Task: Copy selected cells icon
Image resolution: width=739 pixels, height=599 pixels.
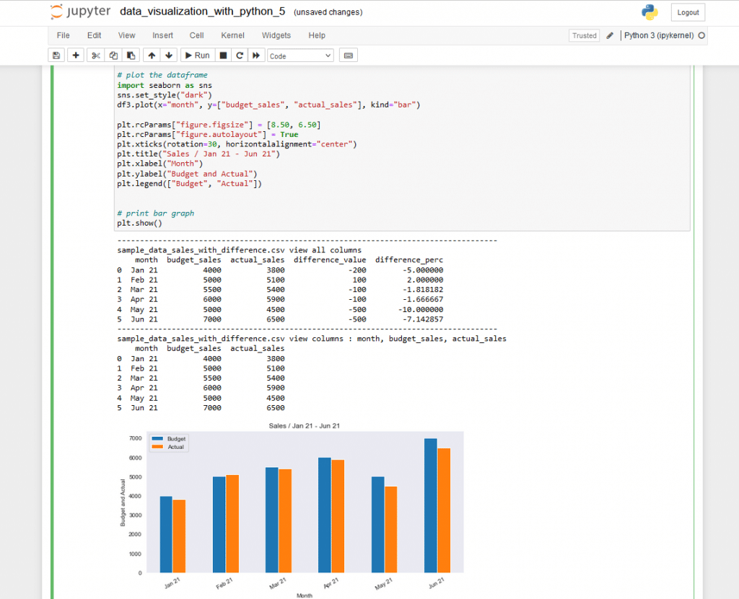Action: point(113,56)
